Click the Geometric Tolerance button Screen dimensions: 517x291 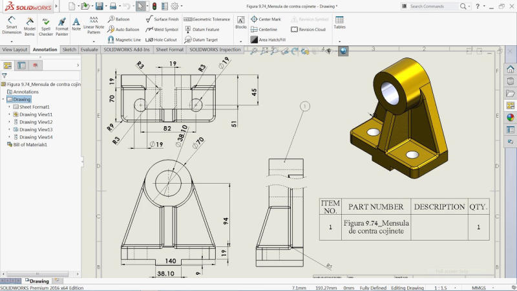tap(207, 19)
